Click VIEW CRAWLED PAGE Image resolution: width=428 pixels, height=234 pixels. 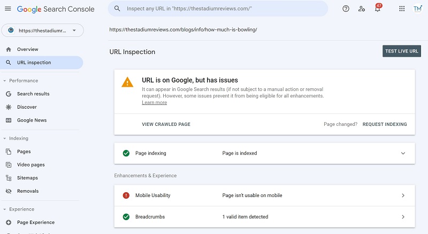(x=166, y=124)
